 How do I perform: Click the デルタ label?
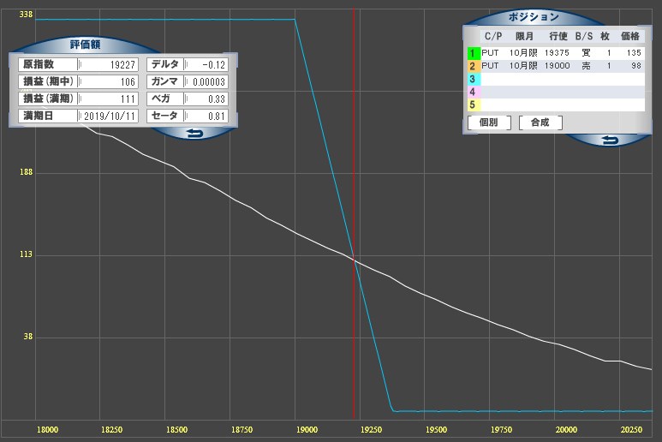point(165,64)
